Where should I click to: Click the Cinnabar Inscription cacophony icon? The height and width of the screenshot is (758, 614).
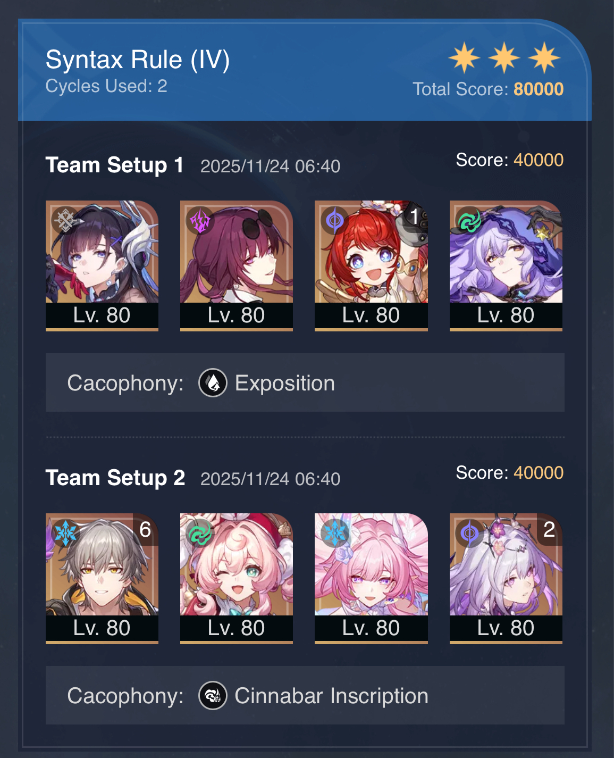pos(213,696)
